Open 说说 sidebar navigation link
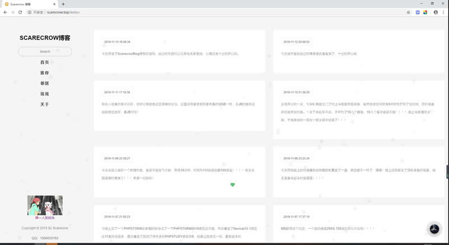Screen dimensions: 449x245 click(x=45, y=94)
